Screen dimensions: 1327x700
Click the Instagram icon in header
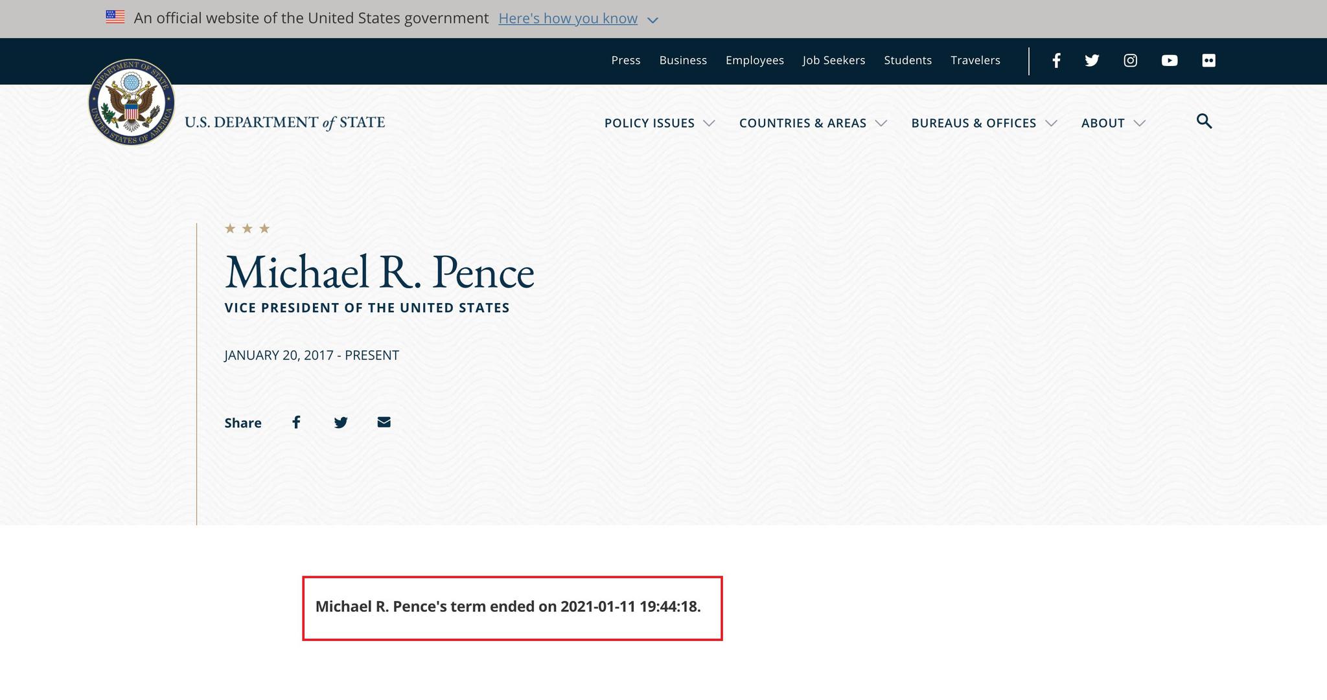(x=1131, y=60)
